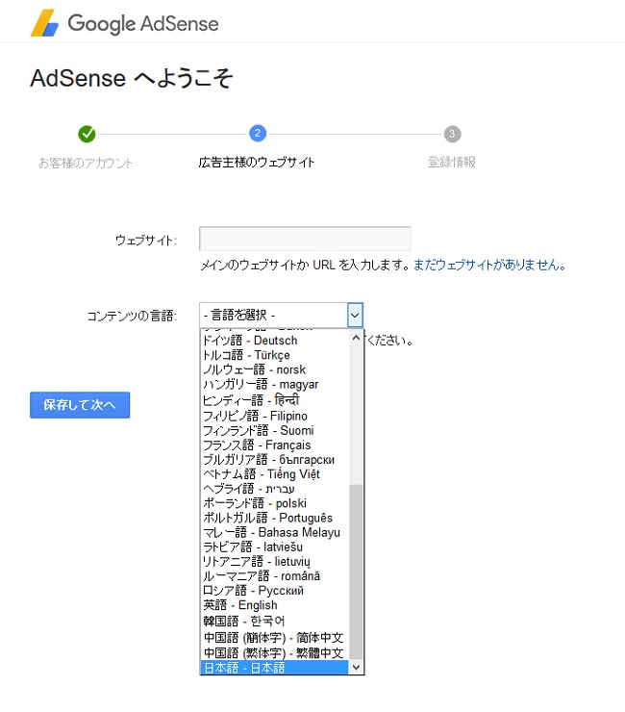625x712 pixels.
Task: Pick マレー語 - Bahasa Melayu option
Action: pyautogui.click(x=275, y=532)
